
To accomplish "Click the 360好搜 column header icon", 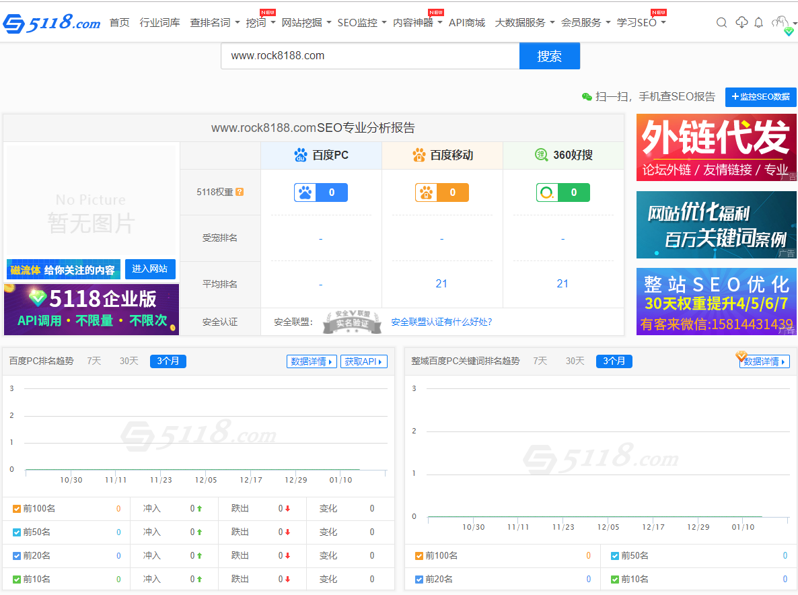I will point(542,155).
